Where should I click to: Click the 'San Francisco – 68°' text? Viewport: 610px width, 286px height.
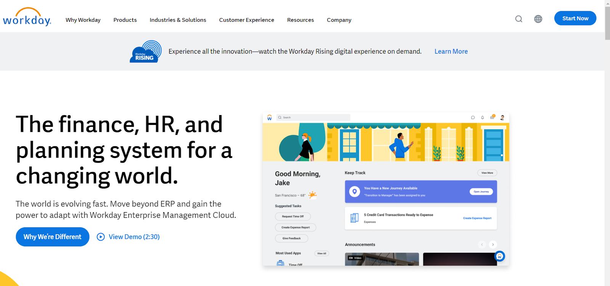[x=290, y=195]
